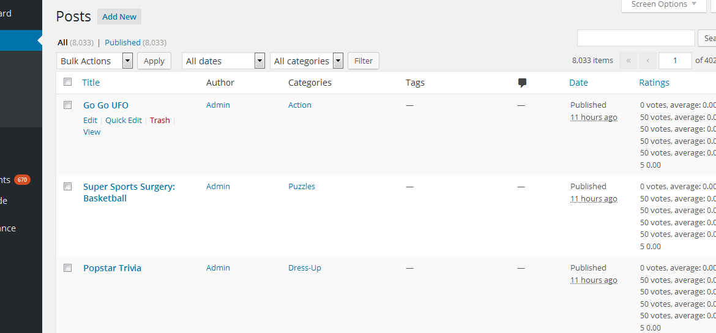The image size is (716, 333).
Task: Select the All posts filter
Action: pos(62,42)
